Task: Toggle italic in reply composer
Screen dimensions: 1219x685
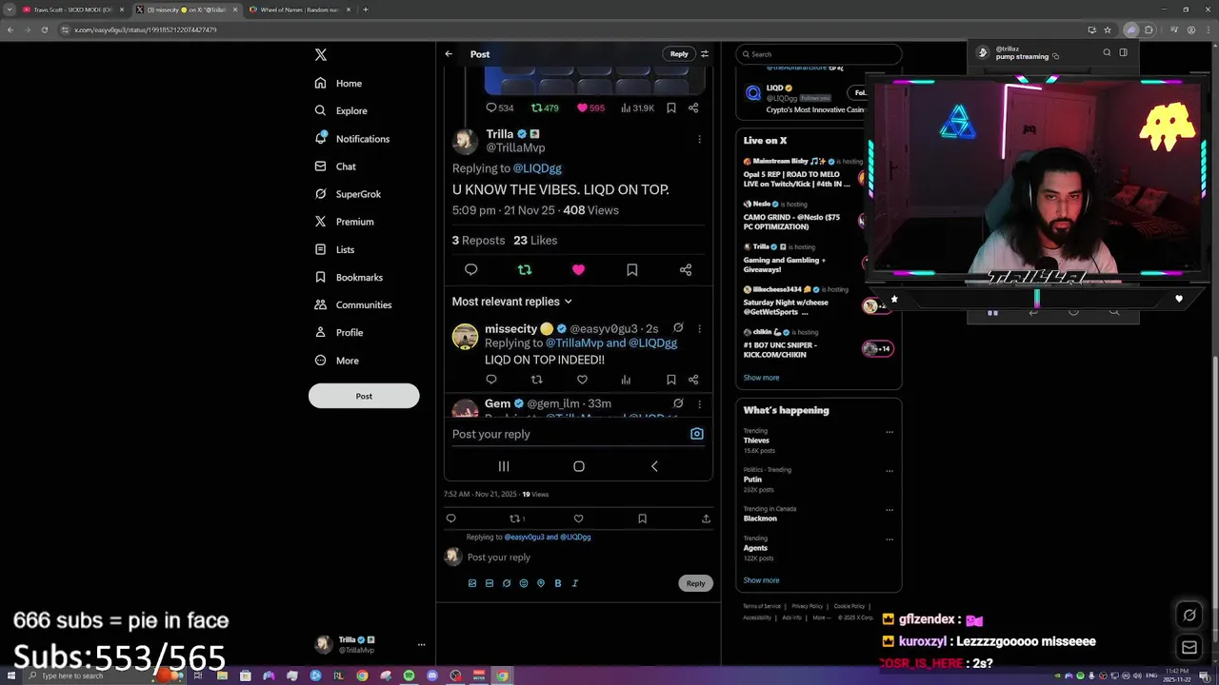Action: pyautogui.click(x=575, y=583)
